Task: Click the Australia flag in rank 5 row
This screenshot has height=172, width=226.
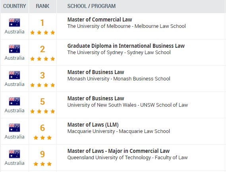Action: pyautogui.click(x=14, y=101)
